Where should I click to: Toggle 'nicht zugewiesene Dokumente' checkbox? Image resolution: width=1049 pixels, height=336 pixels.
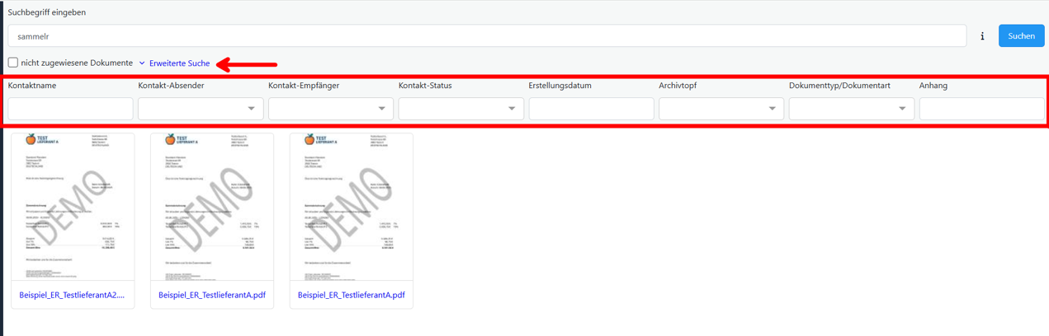13,63
